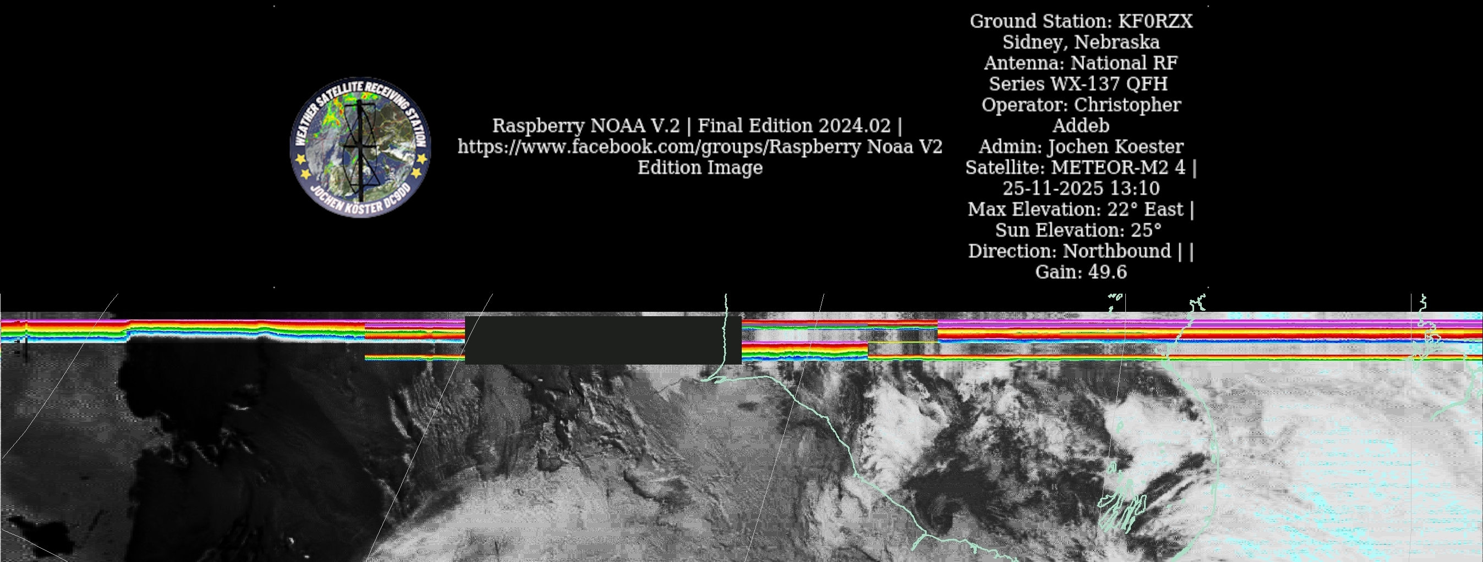Select the 'Series WX-137 QFH' text
Image resolution: width=1483 pixels, height=562 pixels.
click(x=1077, y=84)
